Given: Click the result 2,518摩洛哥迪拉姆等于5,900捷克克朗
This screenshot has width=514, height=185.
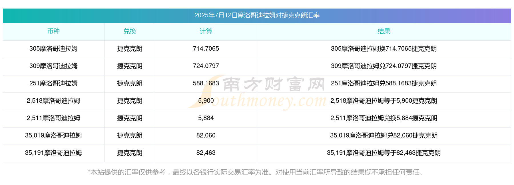Looking at the screenshot, I should tap(384, 101).
